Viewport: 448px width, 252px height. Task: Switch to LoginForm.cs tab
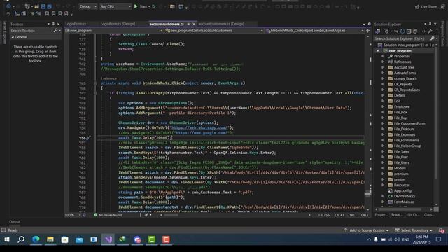tap(76, 24)
